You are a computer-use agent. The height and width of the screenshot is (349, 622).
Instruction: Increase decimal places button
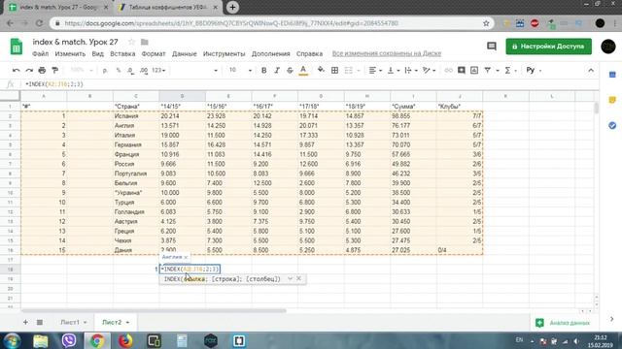[144, 71]
